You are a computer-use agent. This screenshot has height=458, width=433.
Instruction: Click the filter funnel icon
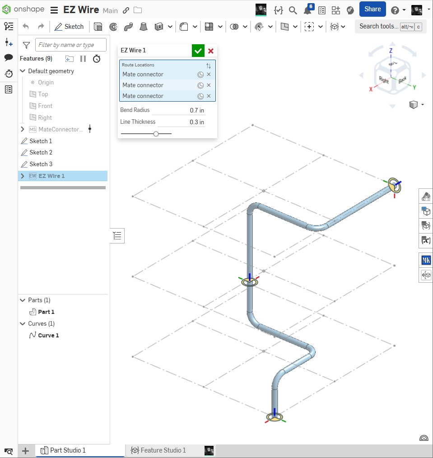pos(26,45)
